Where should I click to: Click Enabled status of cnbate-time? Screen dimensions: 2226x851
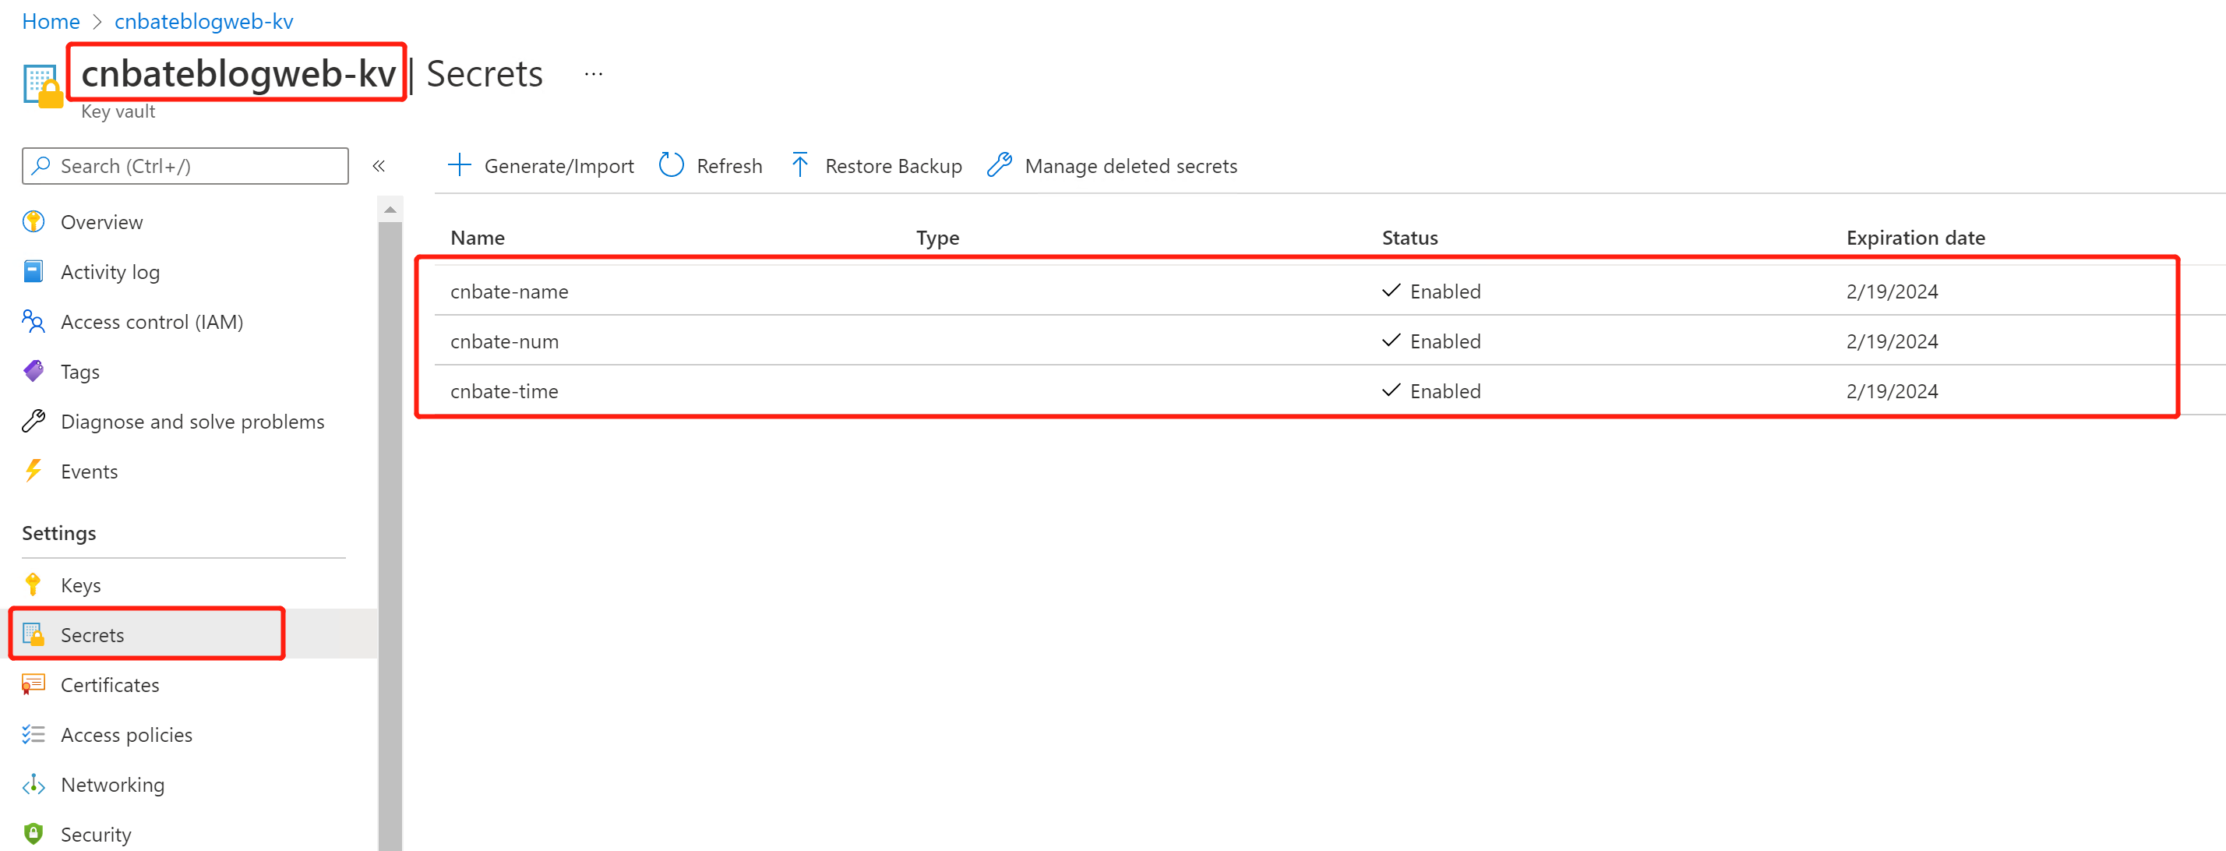pyautogui.click(x=1431, y=391)
